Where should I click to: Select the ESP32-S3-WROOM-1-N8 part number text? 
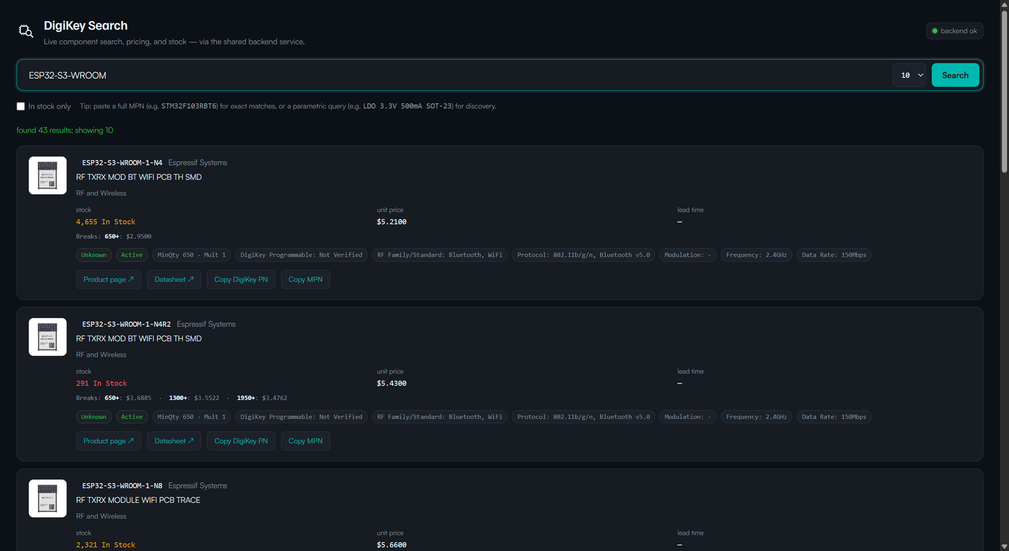coord(122,485)
